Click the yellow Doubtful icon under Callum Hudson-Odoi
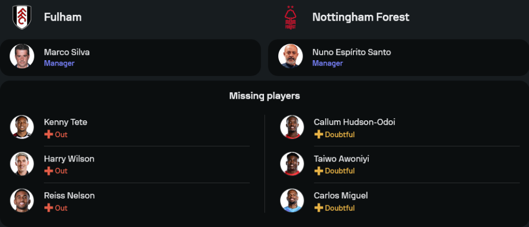This screenshot has height=227, width=529. coord(318,135)
